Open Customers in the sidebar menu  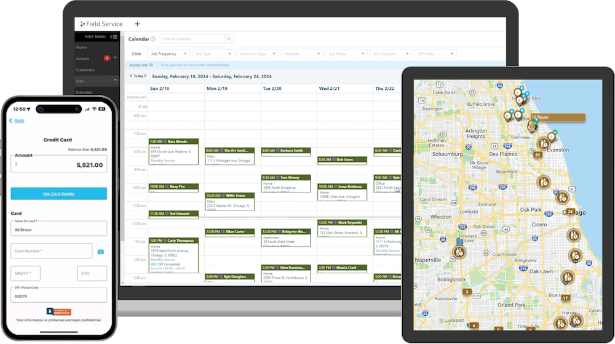coord(85,70)
